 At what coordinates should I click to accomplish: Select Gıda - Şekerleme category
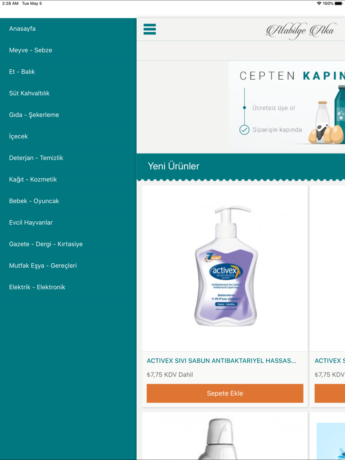(68, 115)
